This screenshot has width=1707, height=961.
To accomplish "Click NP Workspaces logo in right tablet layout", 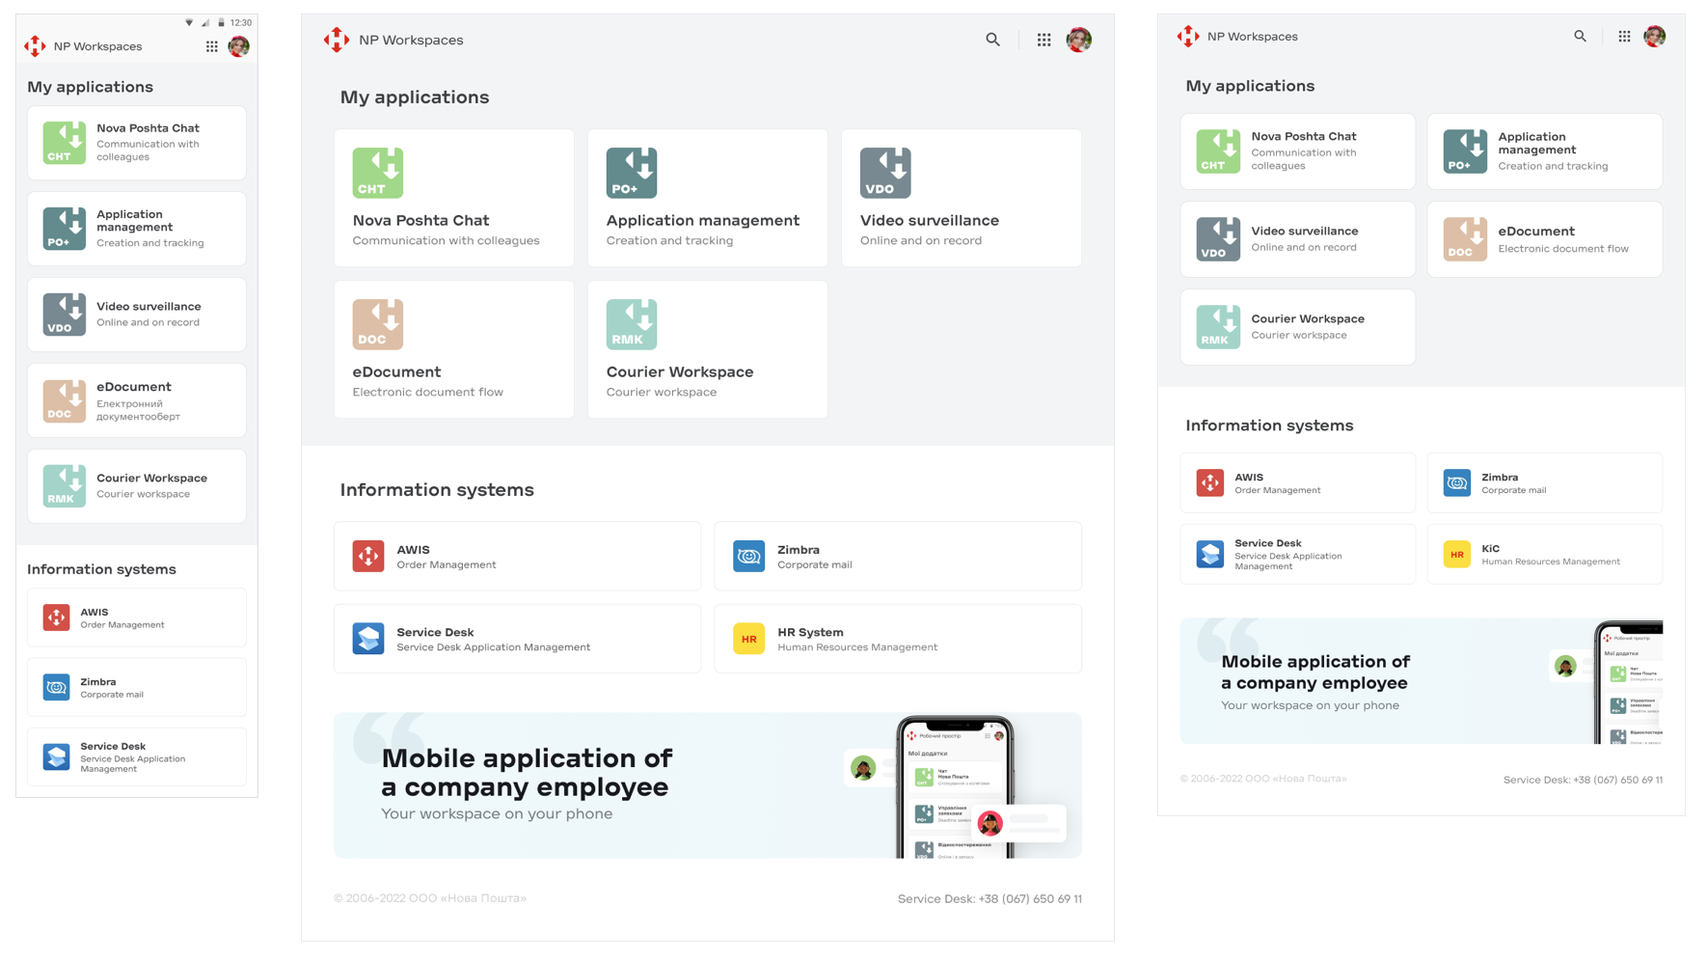I will click(1188, 37).
